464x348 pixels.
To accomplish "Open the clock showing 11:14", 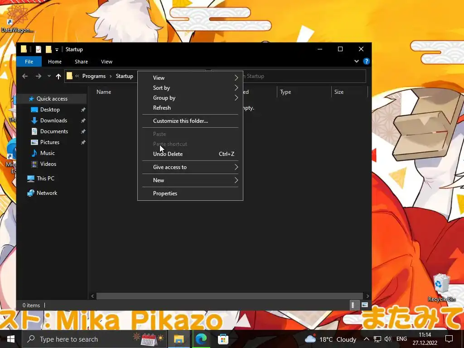I will pyautogui.click(x=425, y=339).
